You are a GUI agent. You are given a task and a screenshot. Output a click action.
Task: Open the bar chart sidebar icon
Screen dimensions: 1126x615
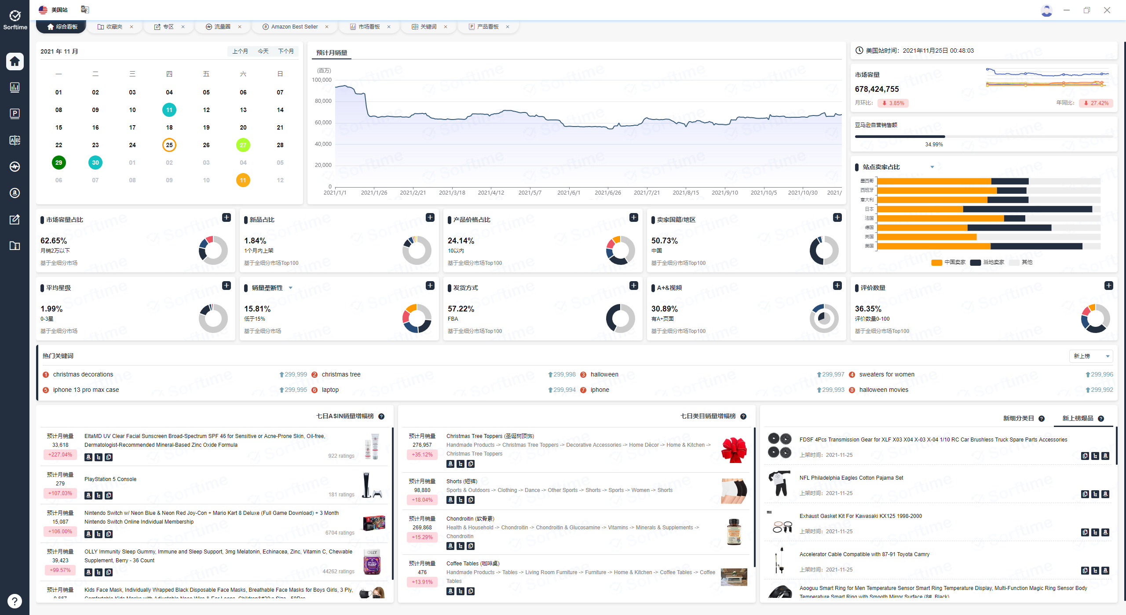[x=15, y=87]
